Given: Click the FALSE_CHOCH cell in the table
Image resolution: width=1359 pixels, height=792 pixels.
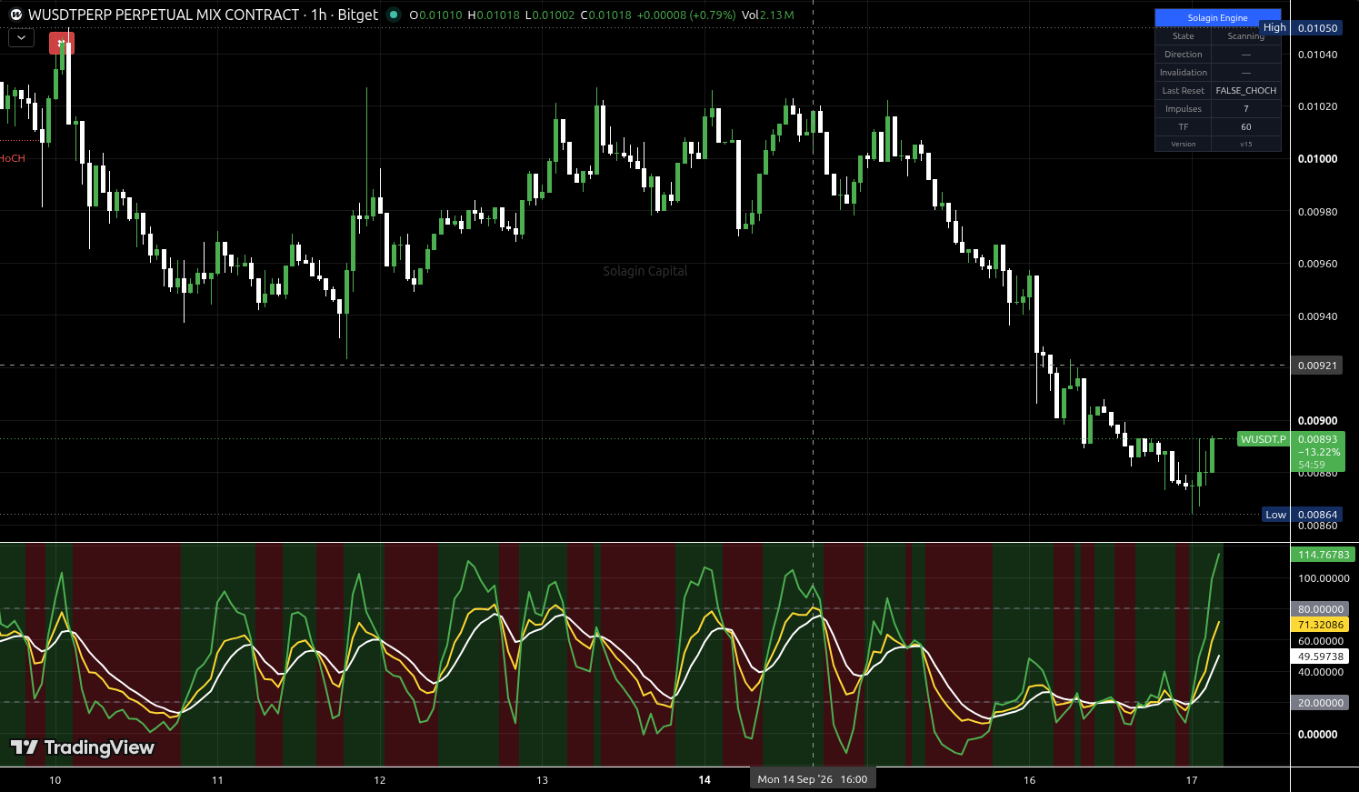Looking at the screenshot, I should click(x=1245, y=91).
